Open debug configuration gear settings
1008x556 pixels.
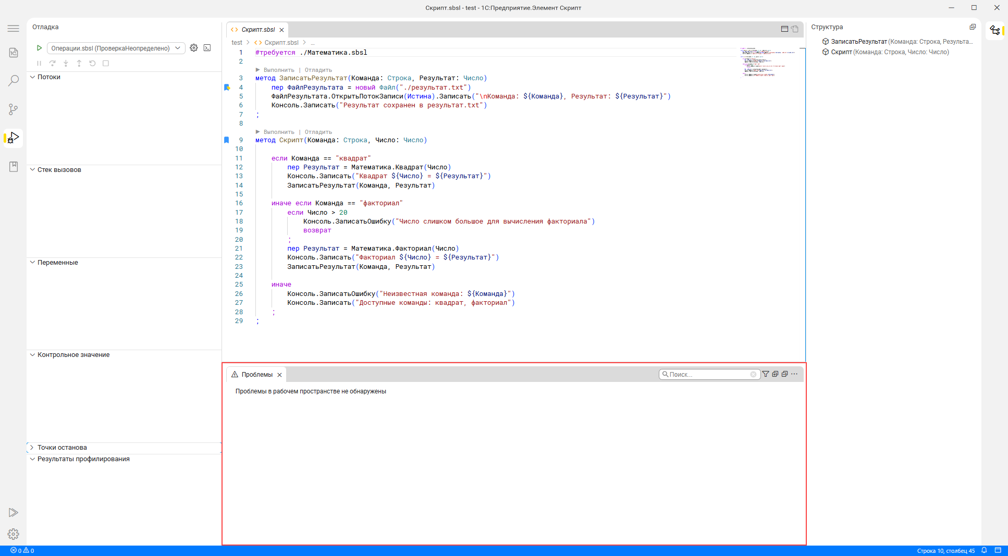pyautogui.click(x=194, y=48)
